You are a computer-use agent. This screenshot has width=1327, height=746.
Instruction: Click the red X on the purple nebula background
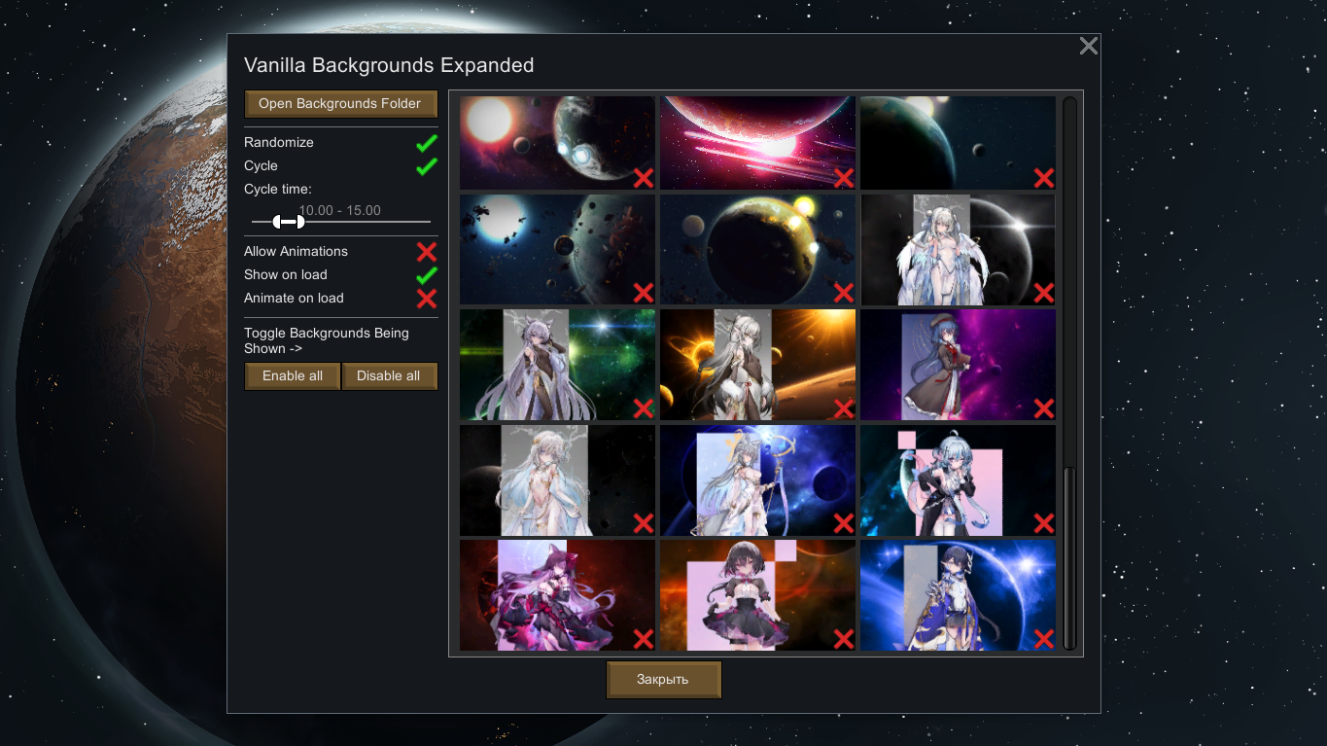(x=1043, y=409)
